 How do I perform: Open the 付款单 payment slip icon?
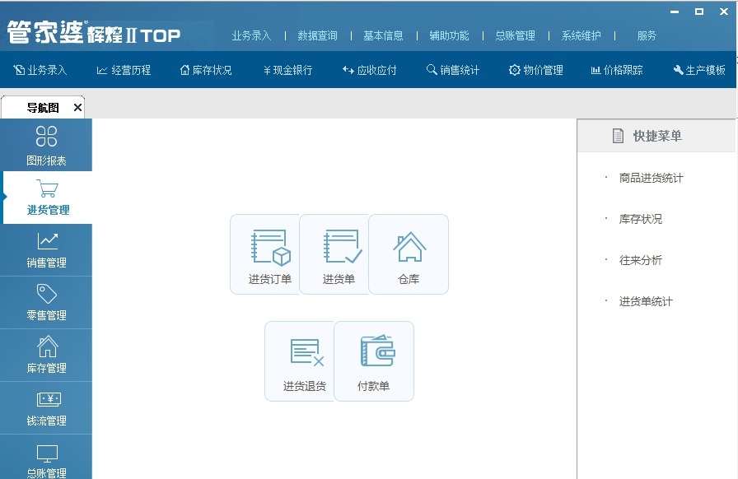point(374,360)
